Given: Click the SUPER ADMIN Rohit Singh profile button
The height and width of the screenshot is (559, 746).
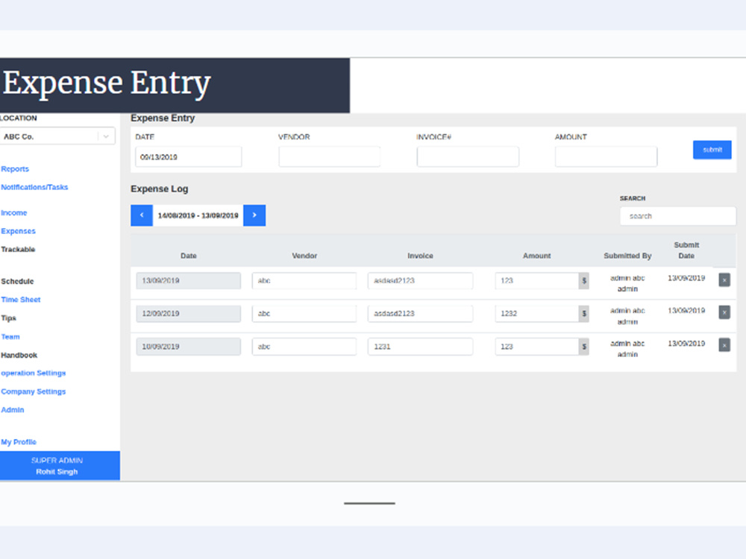Looking at the screenshot, I should tap(60, 465).
